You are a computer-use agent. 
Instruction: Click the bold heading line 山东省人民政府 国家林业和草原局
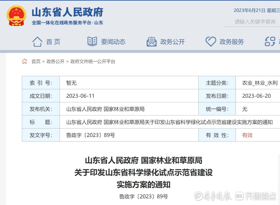(x=143, y=161)
